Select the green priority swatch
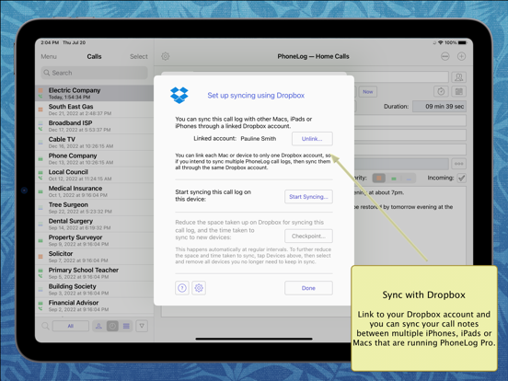This screenshot has width=508, height=381. tap(394, 179)
